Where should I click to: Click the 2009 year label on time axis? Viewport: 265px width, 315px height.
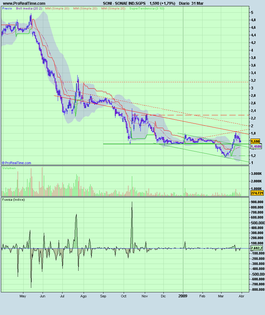coord(183,296)
